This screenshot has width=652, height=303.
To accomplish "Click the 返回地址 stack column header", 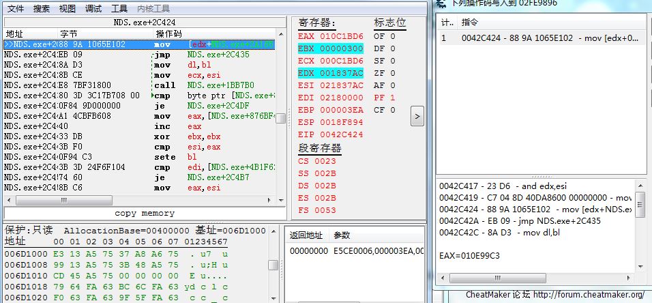I will 305,235.
